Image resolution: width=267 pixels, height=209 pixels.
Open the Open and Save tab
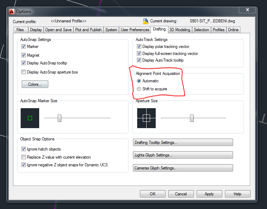[58, 30]
